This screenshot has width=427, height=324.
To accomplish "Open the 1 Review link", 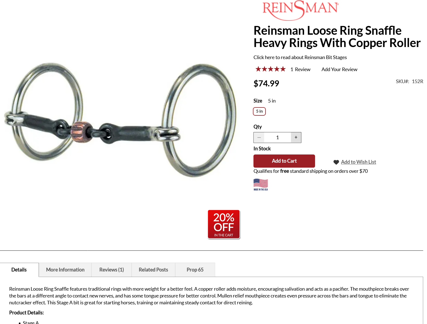I will click(300, 69).
